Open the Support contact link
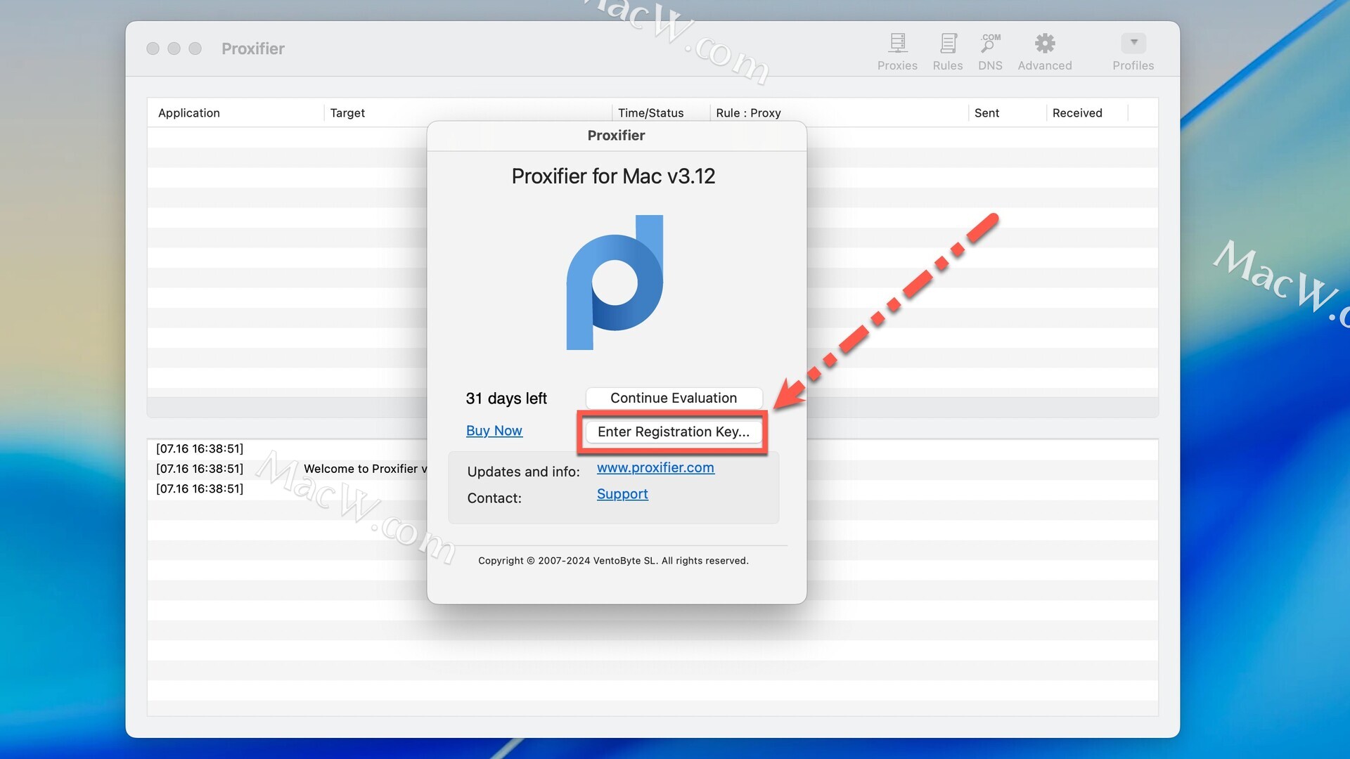Screen dimensions: 1350x759 click(622, 494)
